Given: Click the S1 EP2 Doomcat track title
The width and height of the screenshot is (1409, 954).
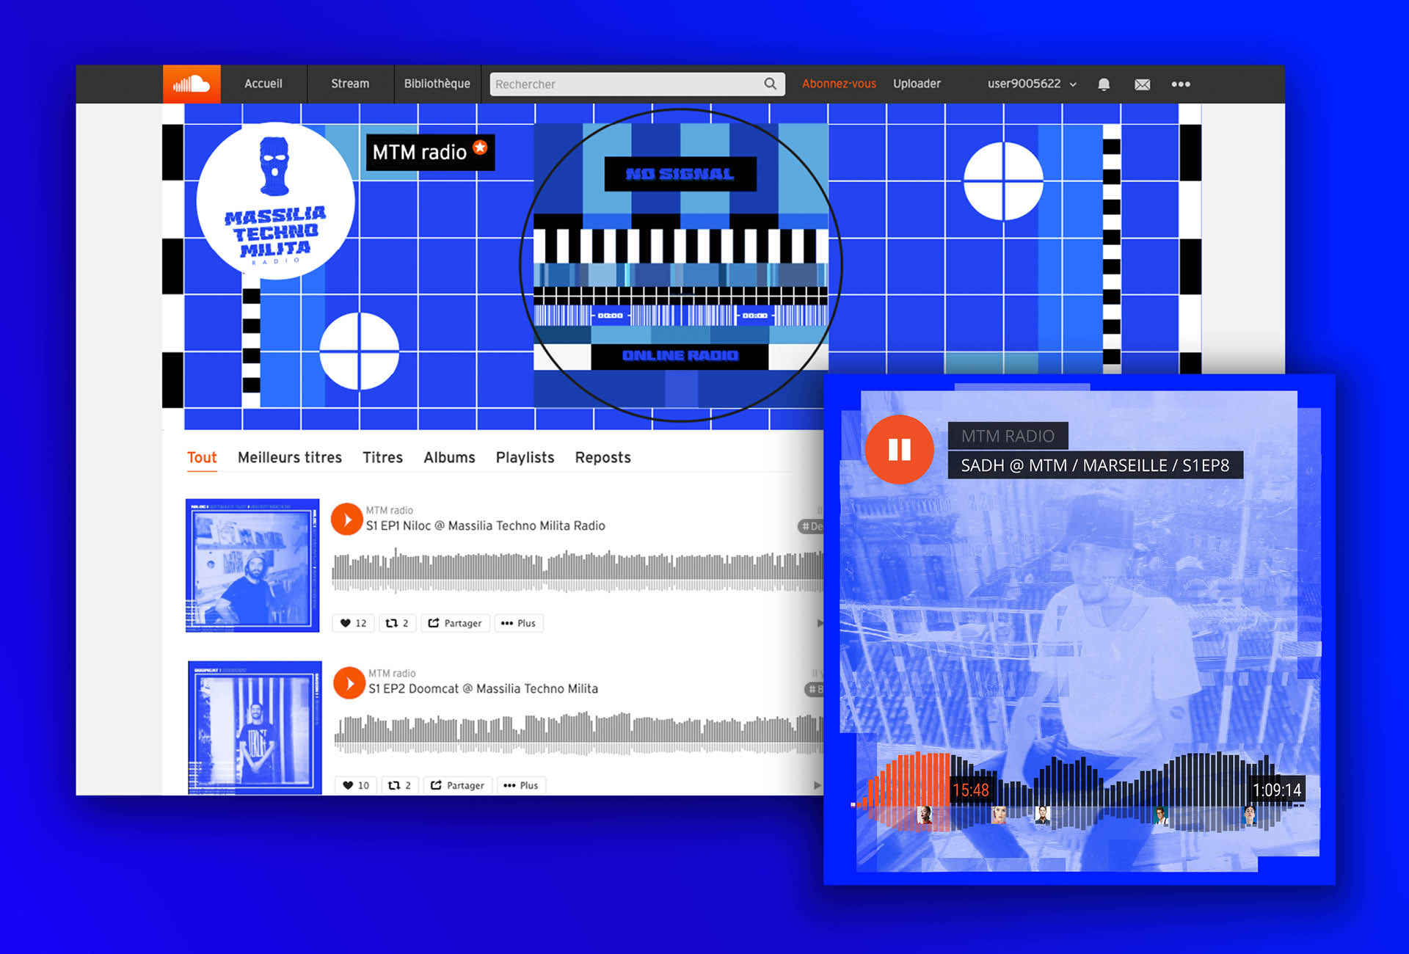Looking at the screenshot, I should pos(483,689).
